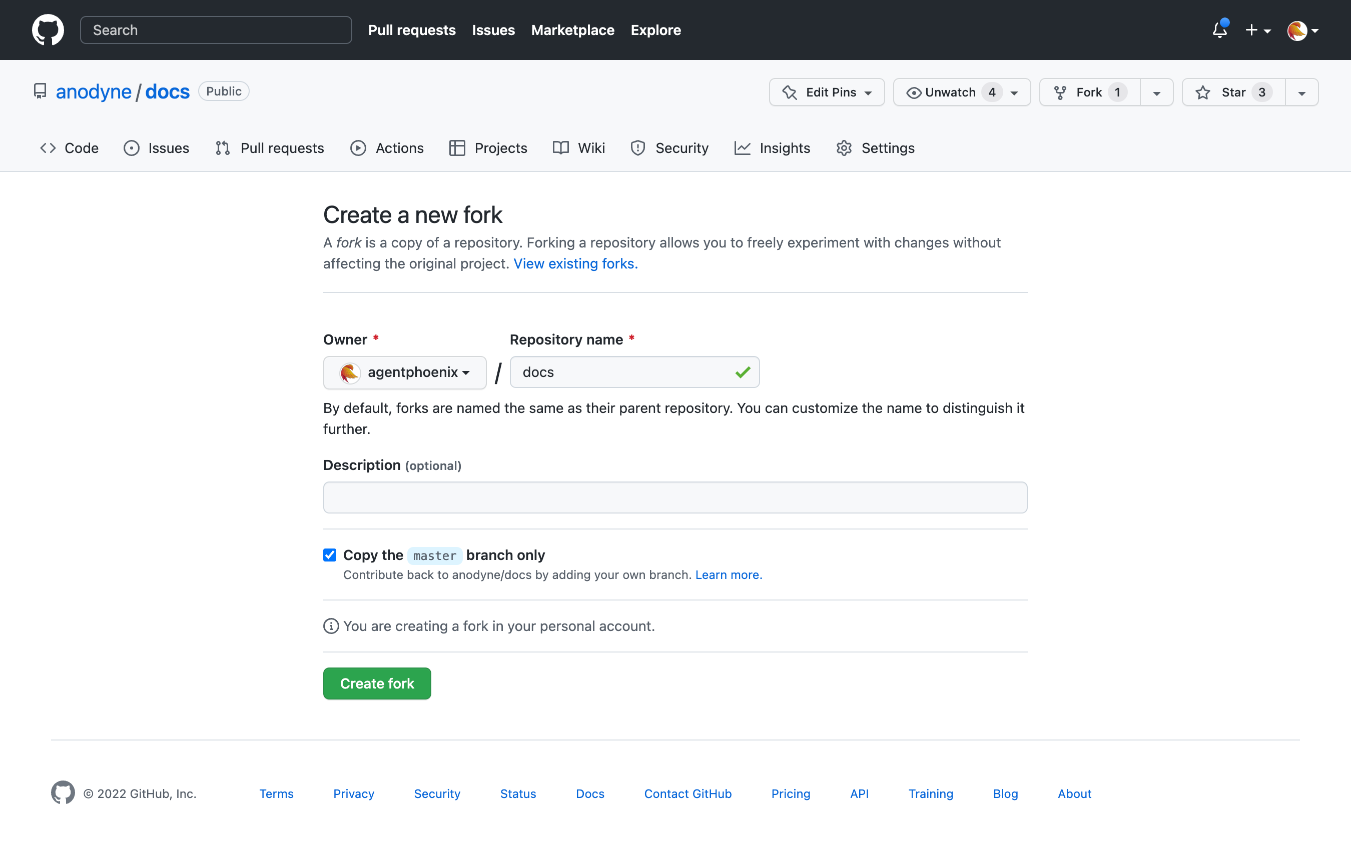Click the repository book icon beside anodyne
The height and width of the screenshot is (850, 1351).
coord(40,91)
